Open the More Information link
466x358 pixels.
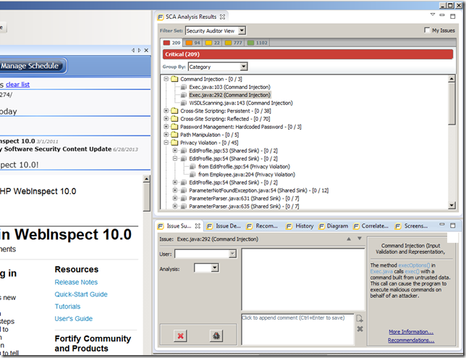[x=411, y=332]
